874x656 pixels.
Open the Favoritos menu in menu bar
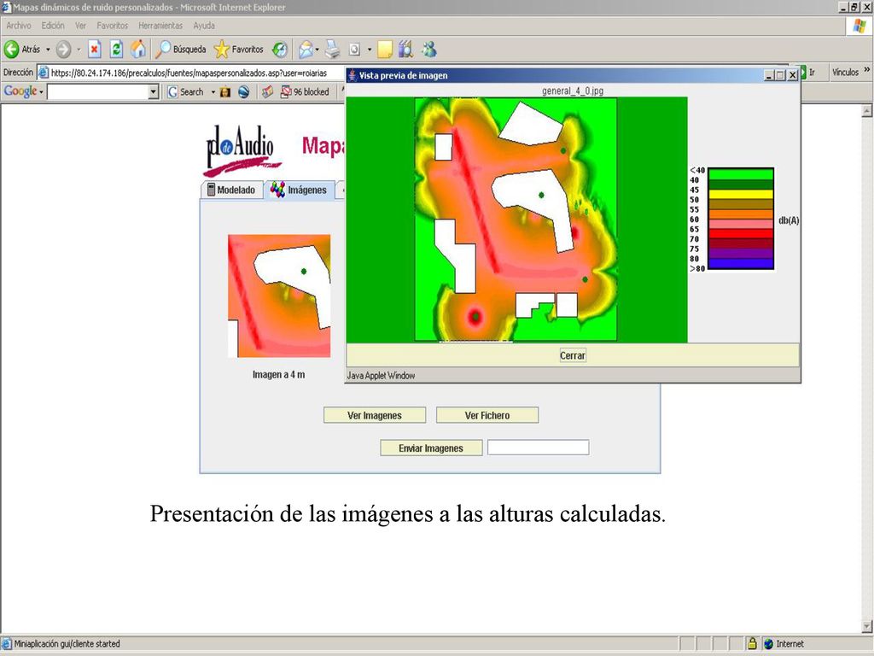click(x=112, y=26)
